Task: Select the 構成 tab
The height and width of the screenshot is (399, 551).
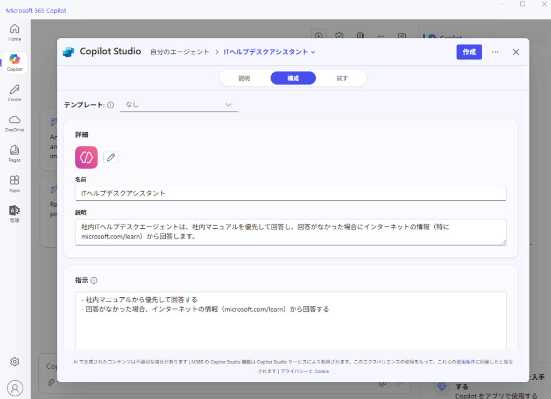Action: point(293,78)
